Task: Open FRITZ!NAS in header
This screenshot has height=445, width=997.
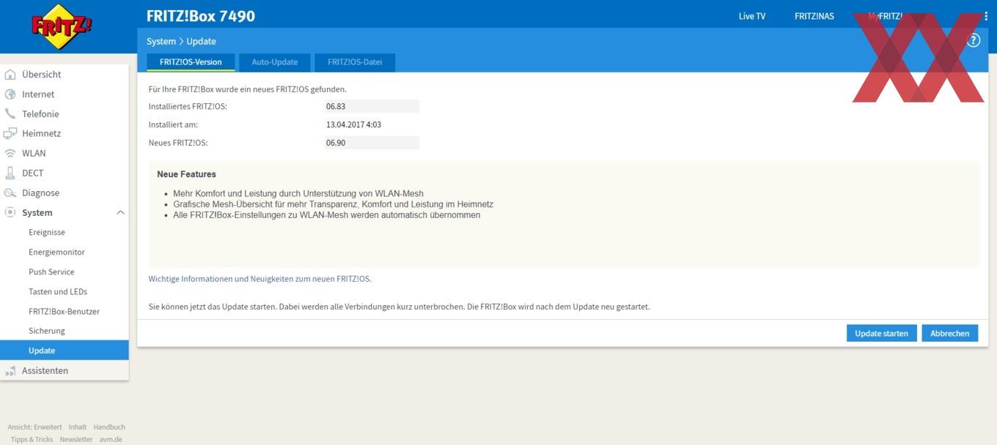Action: [814, 16]
